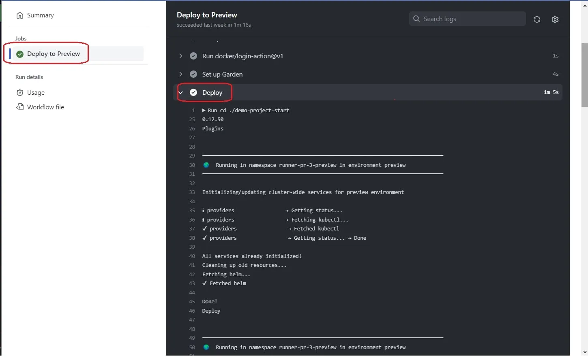Expand the Set up Garden step

click(180, 74)
